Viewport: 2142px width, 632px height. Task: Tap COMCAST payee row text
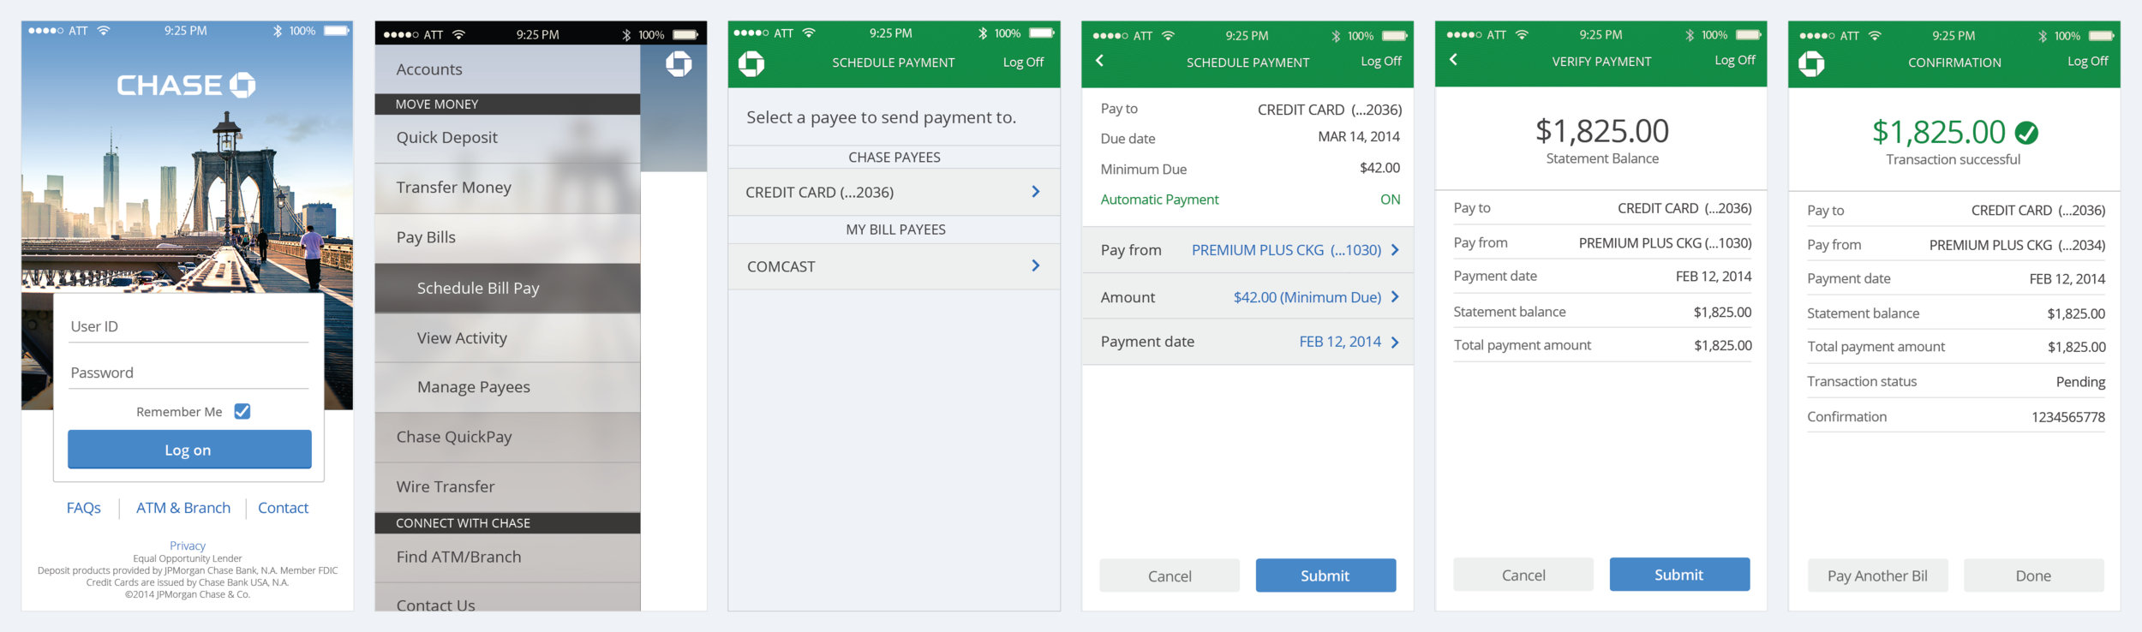pyautogui.click(x=781, y=266)
